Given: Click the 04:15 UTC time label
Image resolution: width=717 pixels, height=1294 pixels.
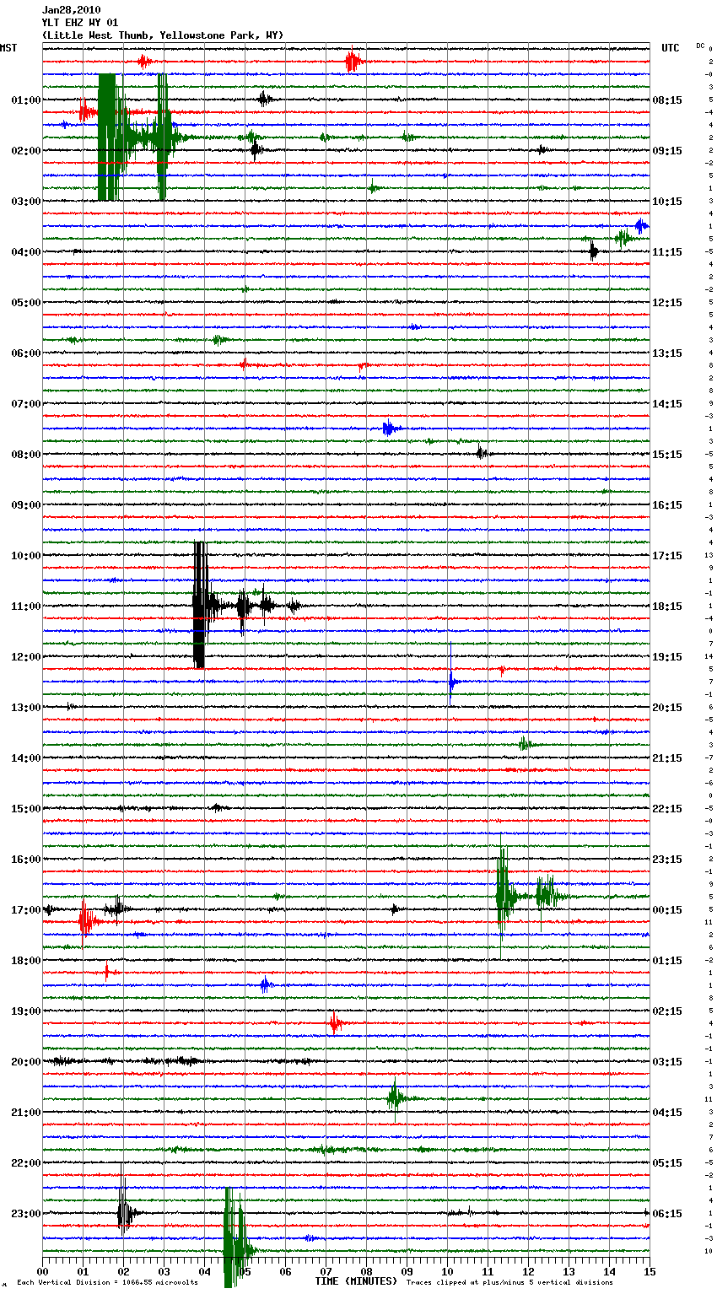Looking at the screenshot, I should (x=667, y=1113).
